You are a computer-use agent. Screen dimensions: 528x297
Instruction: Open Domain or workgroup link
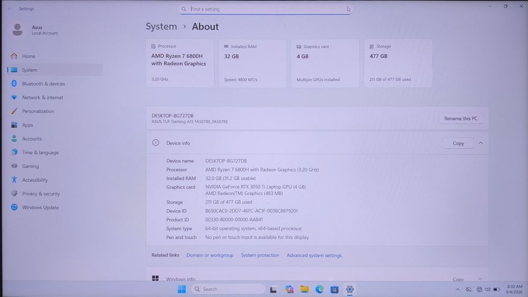[x=210, y=255]
